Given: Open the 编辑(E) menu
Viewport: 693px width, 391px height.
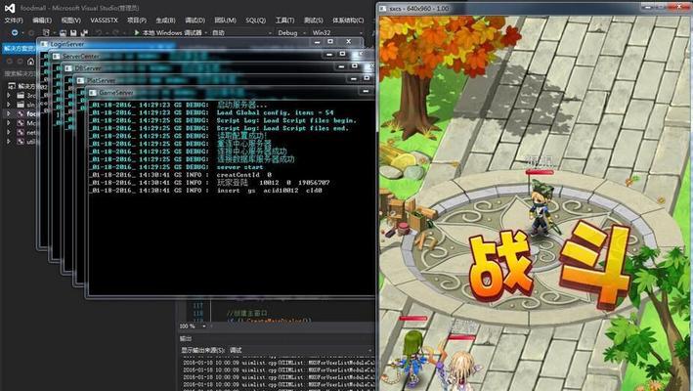Looking at the screenshot, I should (x=42, y=21).
